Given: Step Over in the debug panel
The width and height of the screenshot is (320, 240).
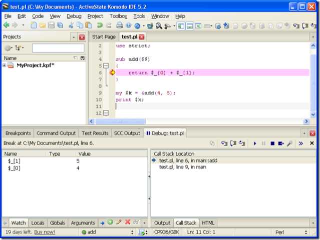Looking at the screenshot, I should click(233, 143).
